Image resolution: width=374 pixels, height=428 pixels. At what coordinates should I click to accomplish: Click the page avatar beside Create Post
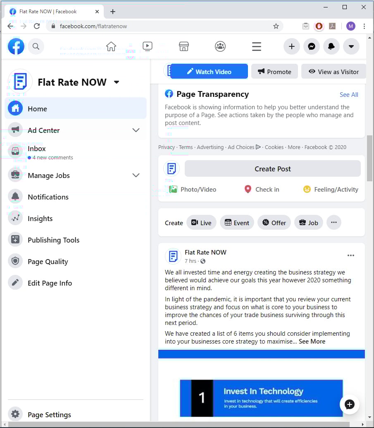(x=172, y=168)
